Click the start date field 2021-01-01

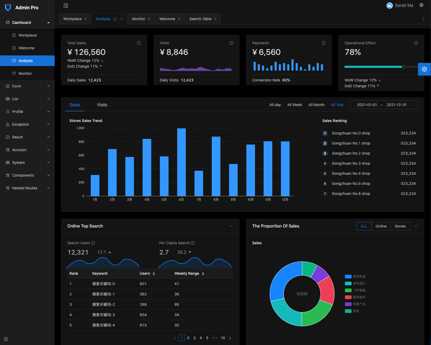[x=367, y=105]
